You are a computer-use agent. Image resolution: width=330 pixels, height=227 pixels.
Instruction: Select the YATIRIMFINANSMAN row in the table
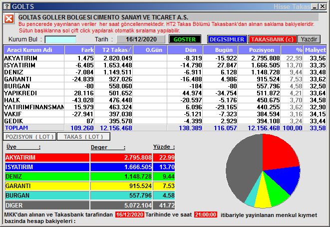[x=165, y=107]
